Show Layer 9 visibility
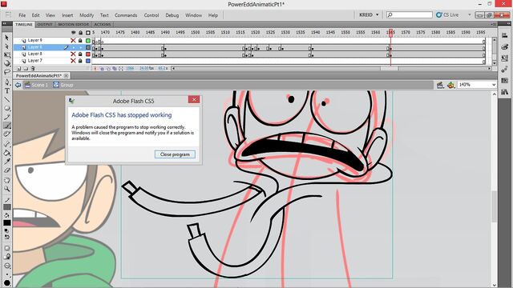This screenshot has width=513, height=288. pos(73,41)
